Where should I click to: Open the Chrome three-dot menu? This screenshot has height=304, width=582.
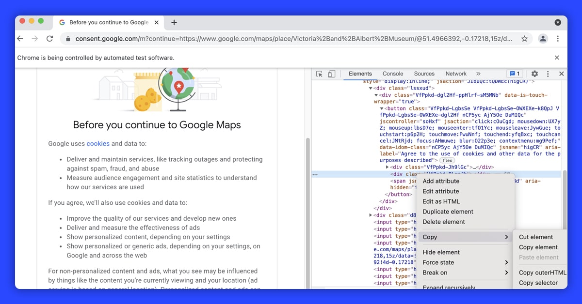coord(558,39)
